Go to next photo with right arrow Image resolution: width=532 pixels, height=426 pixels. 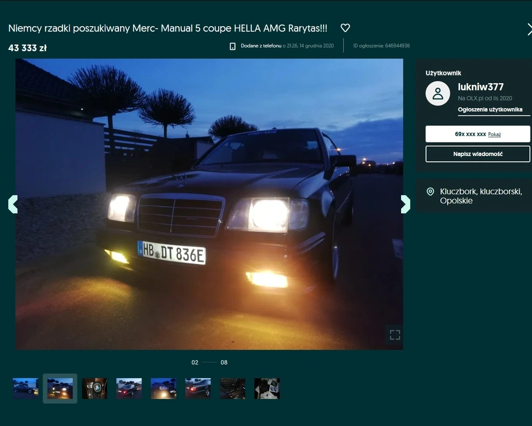click(405, 204)
